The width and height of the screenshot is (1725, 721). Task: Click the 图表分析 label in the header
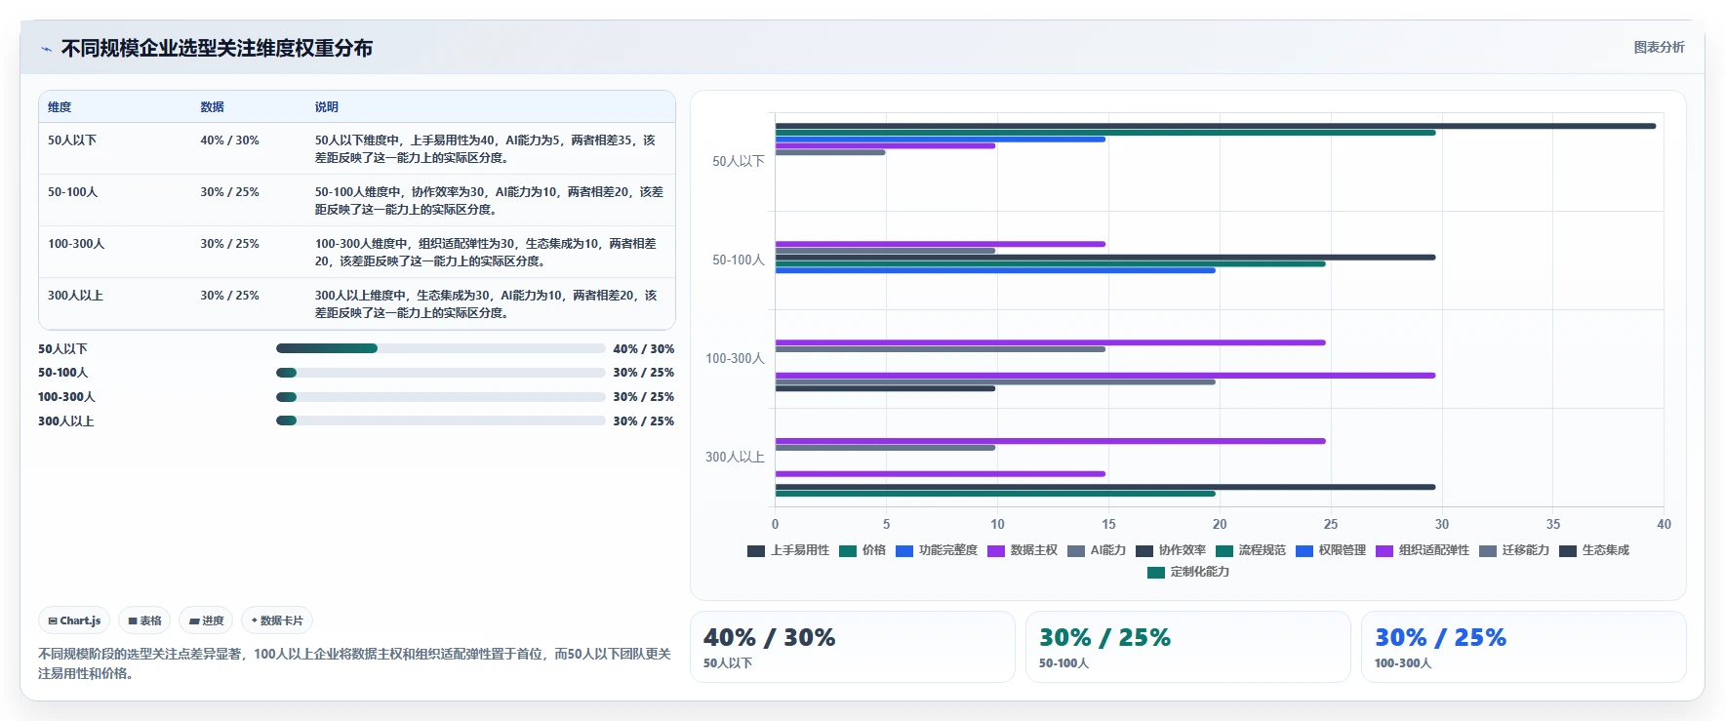click(x=1659, y=47)
